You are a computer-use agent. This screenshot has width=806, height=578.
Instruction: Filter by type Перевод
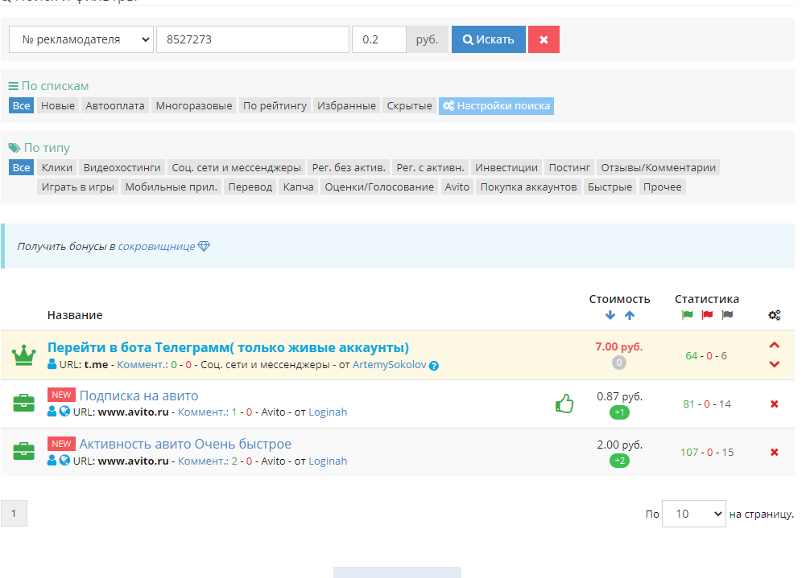(250, 187)
